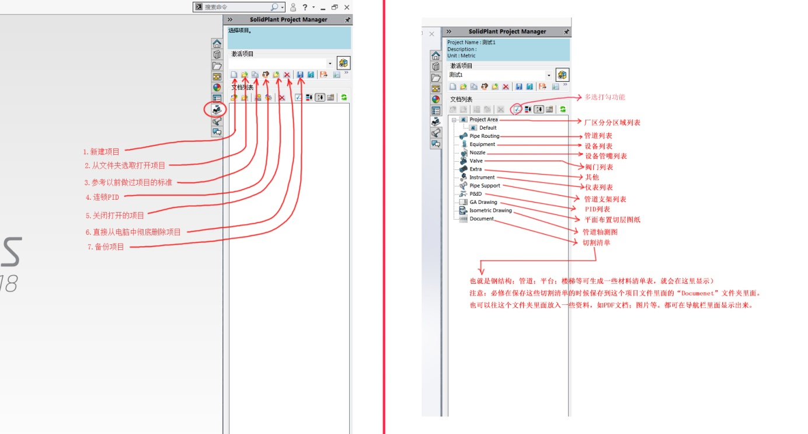Open the 激活项目 dropdown showing 测试1
Viewport: 808px width, 434px height.
point(549,75)
